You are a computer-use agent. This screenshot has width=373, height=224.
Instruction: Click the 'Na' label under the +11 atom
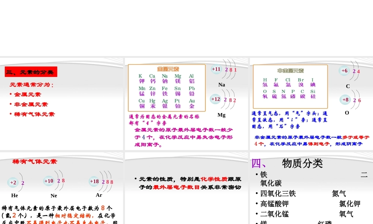coord(222,85)
